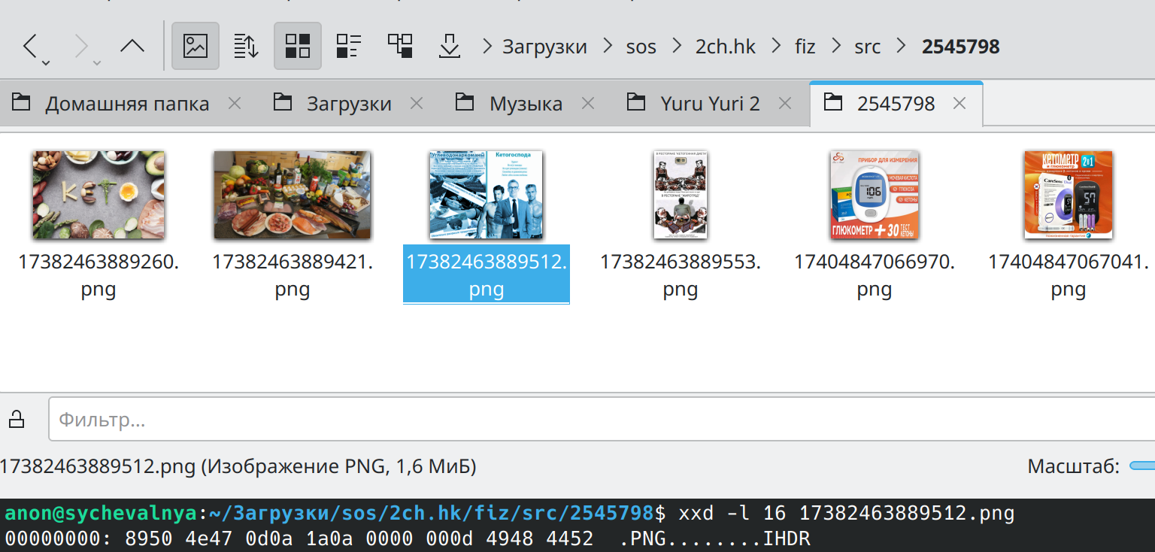Viewport: 1155px width, 552px height.
Task: Select the 2545798 tab
Action: click(896, 103)
